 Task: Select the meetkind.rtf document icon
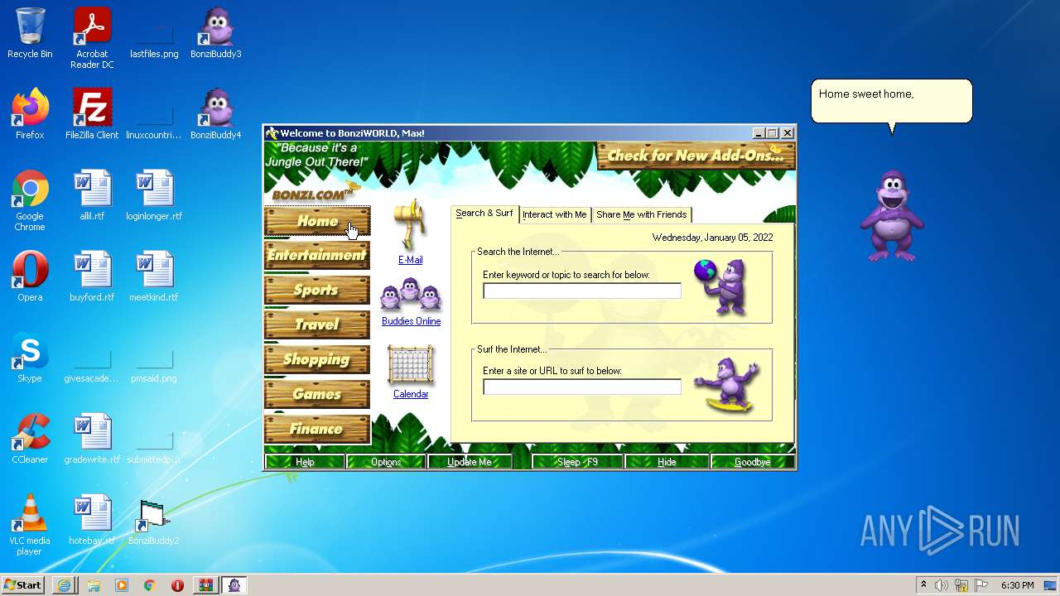point(154,276)
